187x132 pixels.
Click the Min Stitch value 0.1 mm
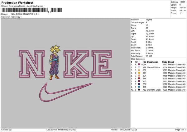tap(149, 50)
